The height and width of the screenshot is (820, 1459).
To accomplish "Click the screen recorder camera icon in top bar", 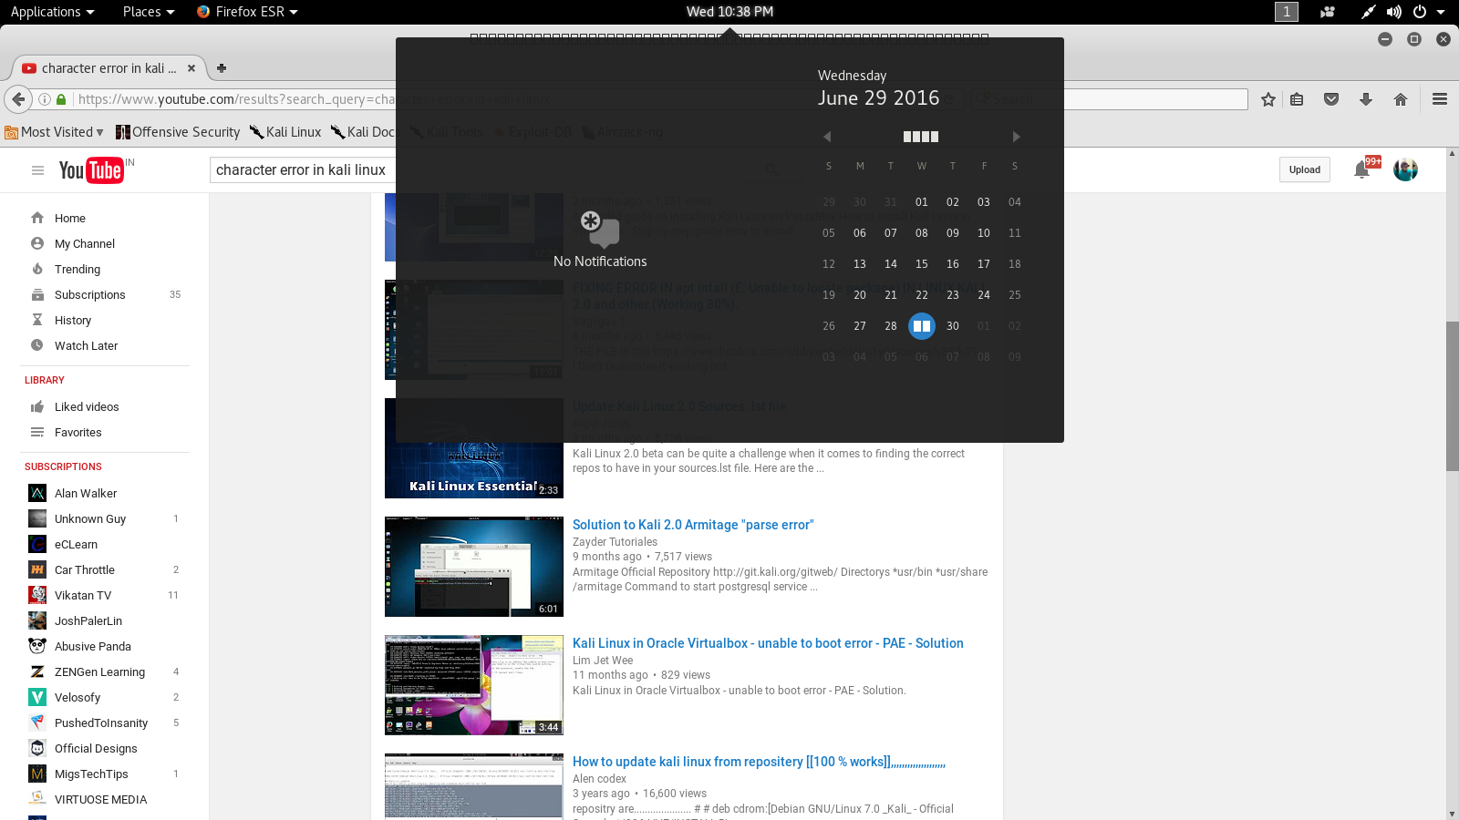I will (x=1328, y=12).
